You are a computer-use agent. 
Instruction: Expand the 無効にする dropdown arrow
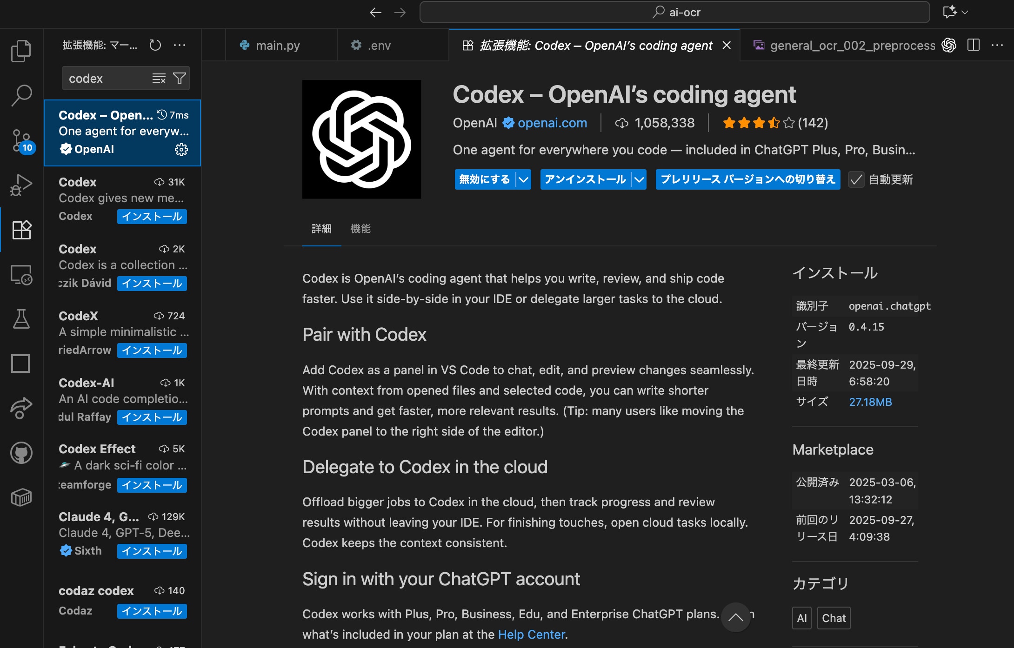(524, 179)
